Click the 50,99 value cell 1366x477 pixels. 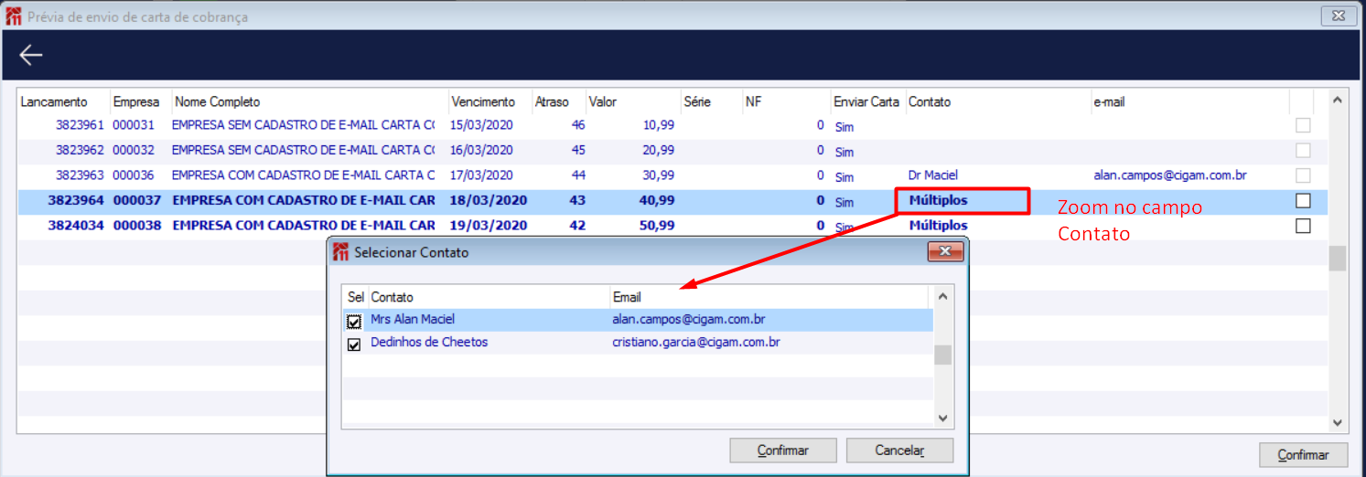coord(657,226)
